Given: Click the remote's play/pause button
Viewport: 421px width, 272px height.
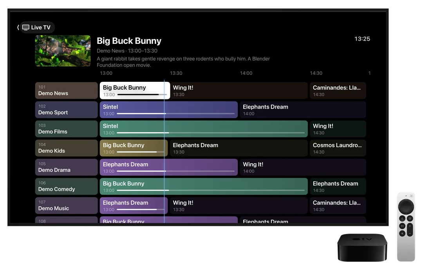Looking at the screenshot, I should coord(402,226).
